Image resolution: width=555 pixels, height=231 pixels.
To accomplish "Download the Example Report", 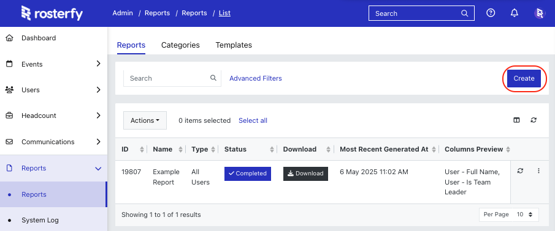I will point(305,174).
